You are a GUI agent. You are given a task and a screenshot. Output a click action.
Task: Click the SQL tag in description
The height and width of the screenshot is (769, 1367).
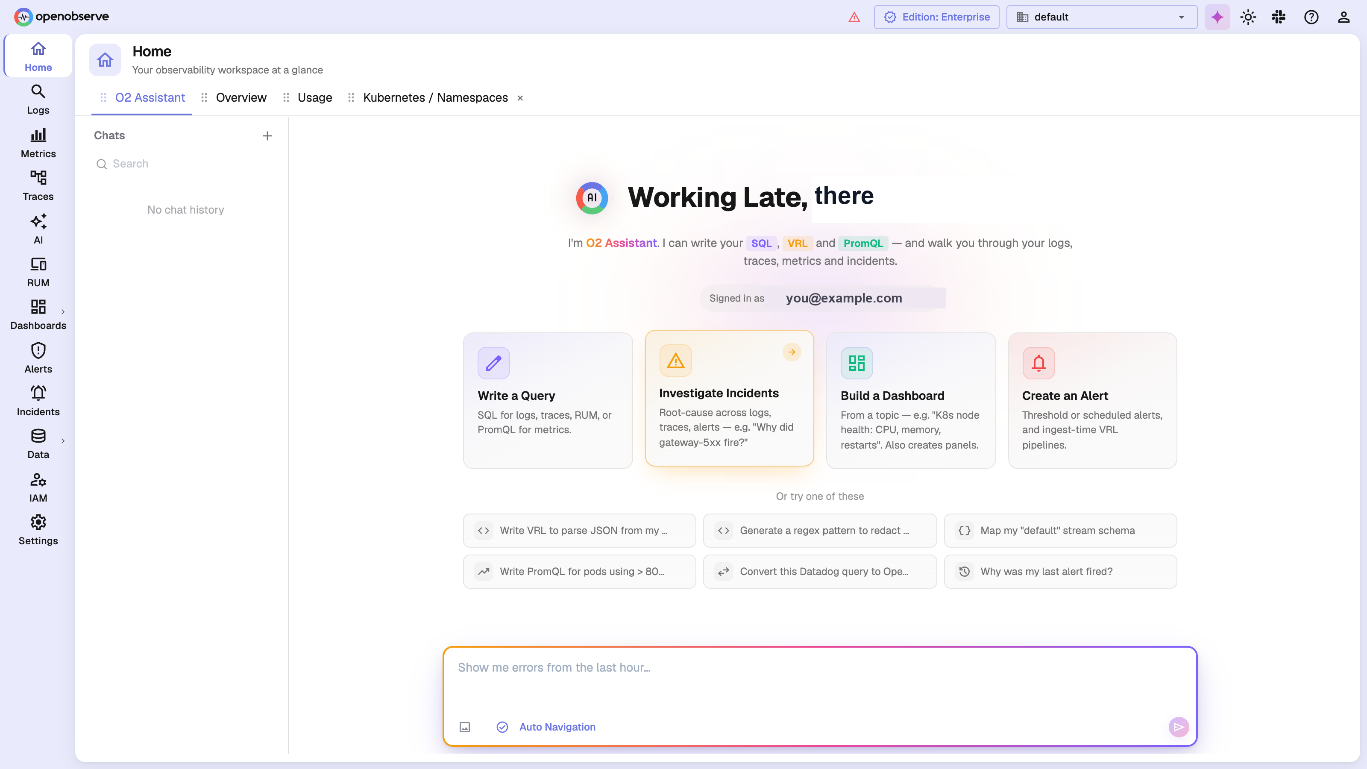761,243
